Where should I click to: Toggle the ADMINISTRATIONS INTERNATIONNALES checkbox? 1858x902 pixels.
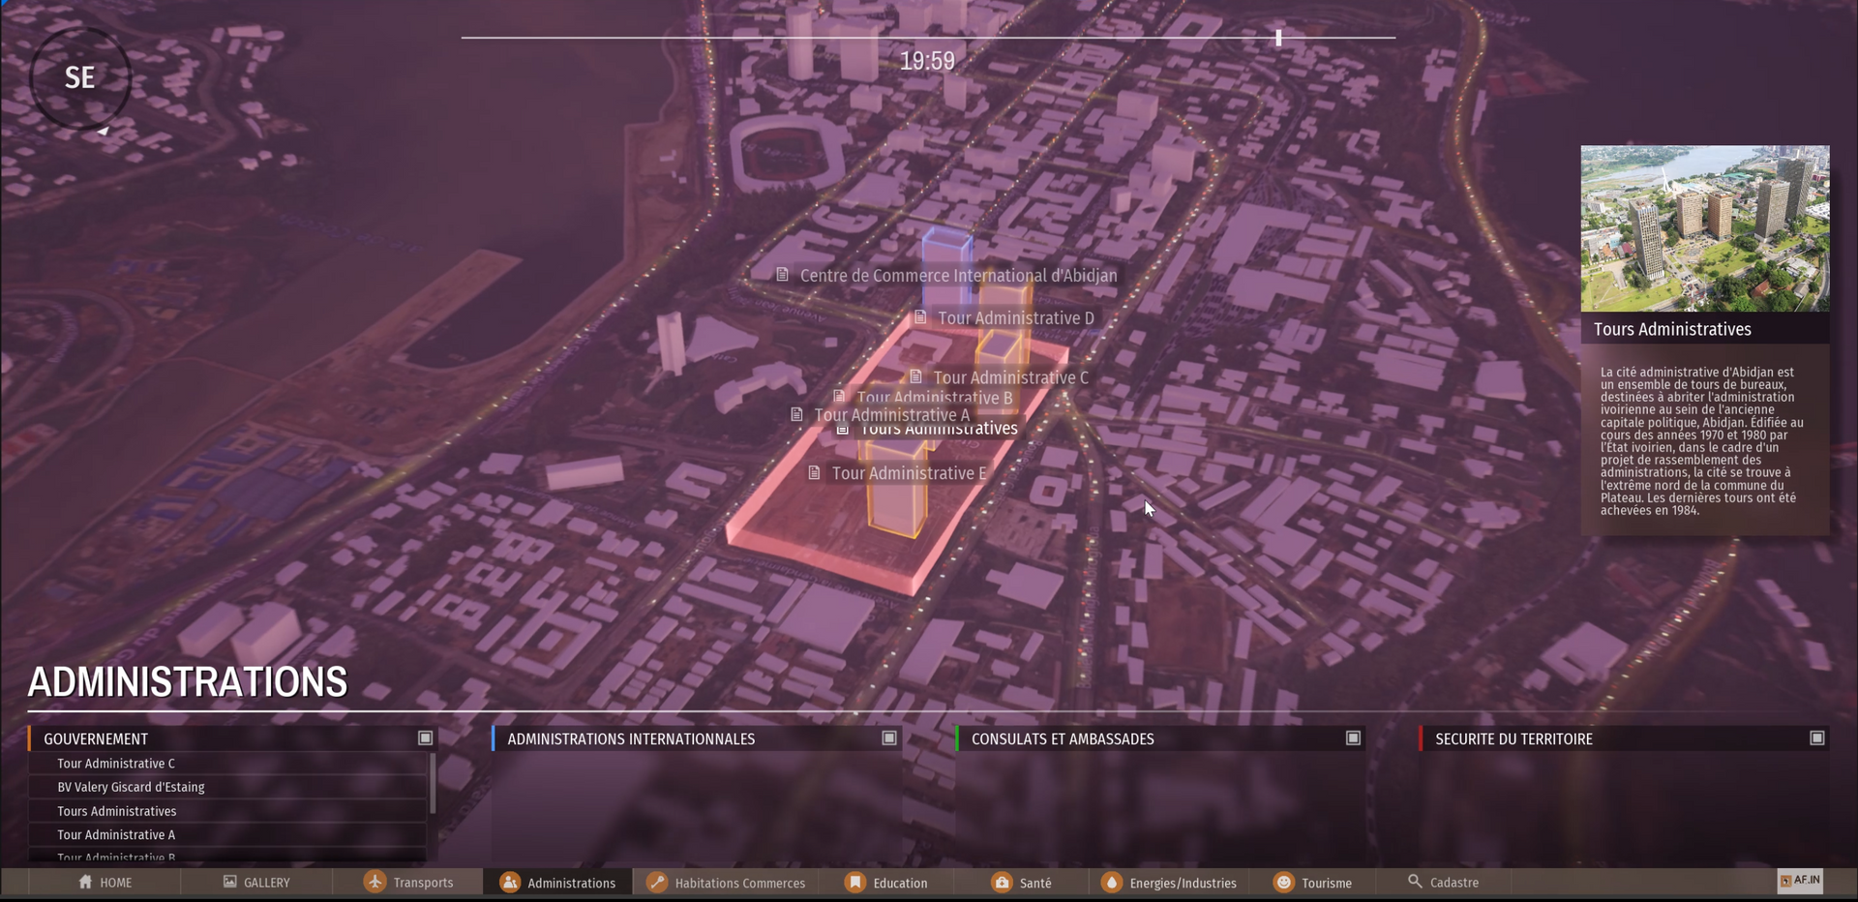pyautogui.click(x=889, y=737)
